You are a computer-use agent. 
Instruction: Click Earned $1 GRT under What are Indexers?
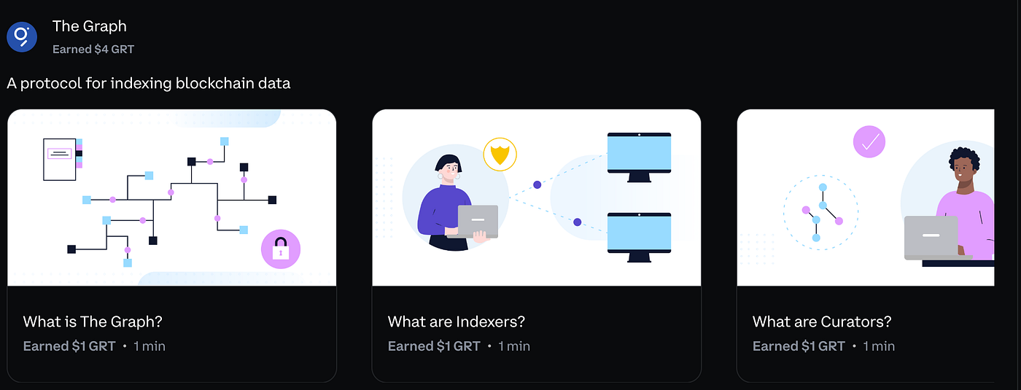pos(434,346)
